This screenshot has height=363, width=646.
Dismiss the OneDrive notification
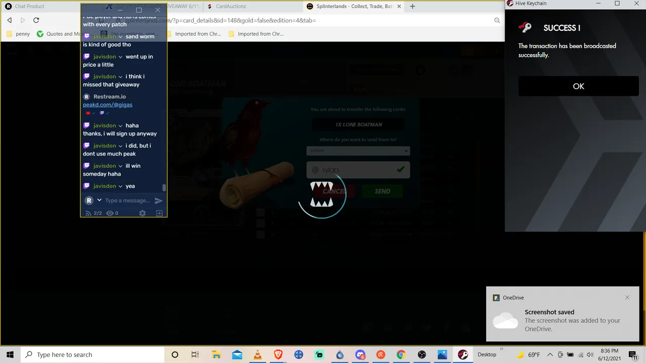click(x=627, y=297)
